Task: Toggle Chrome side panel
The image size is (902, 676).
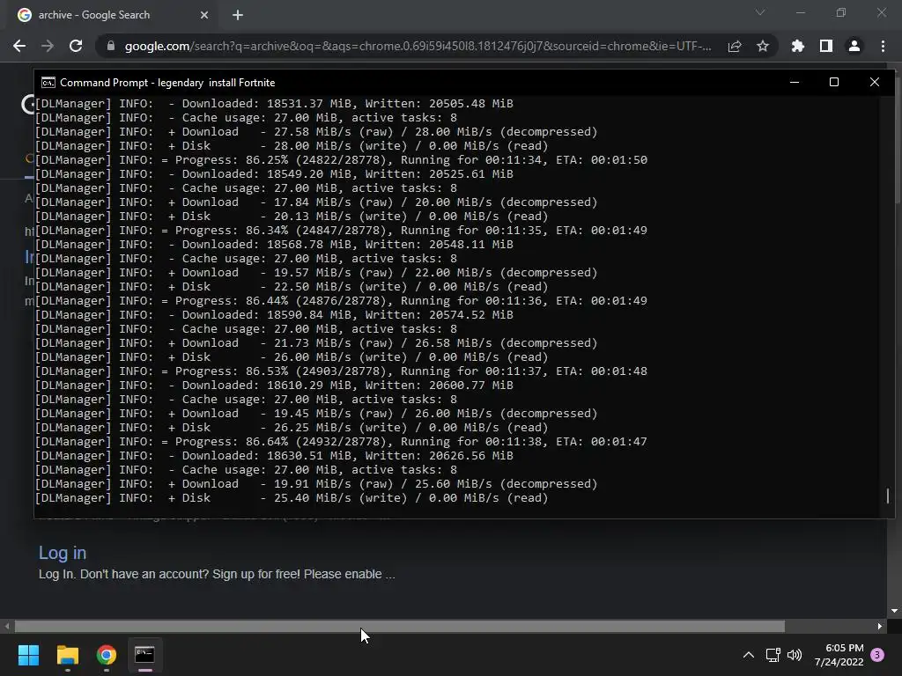Action: click(826, 46)
